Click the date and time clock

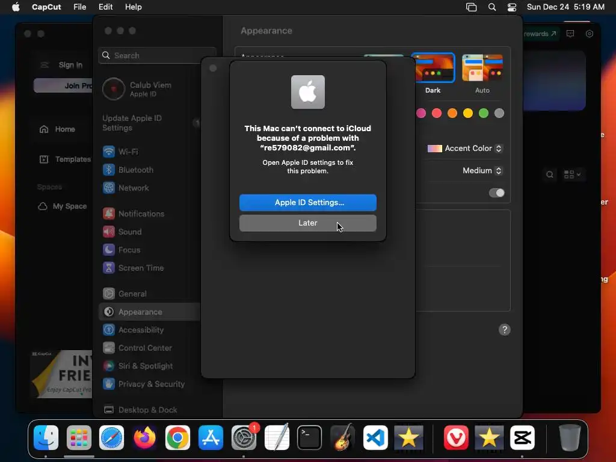(565, 7)
